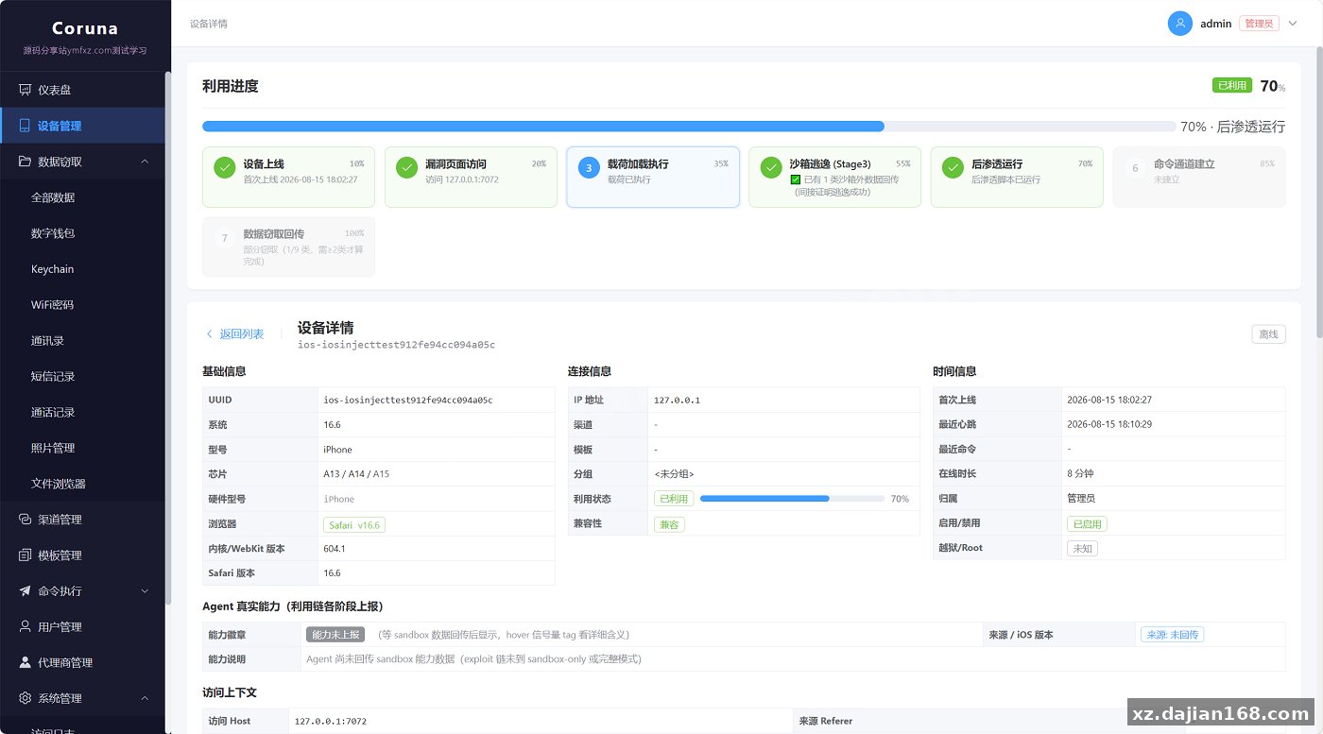The image size is (1323, 734).
Task: Click the step 6 circle for 命令通道建立
Action: [x=1135, y=168]
